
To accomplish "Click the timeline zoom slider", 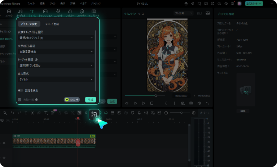I will (x=181, y=113).
